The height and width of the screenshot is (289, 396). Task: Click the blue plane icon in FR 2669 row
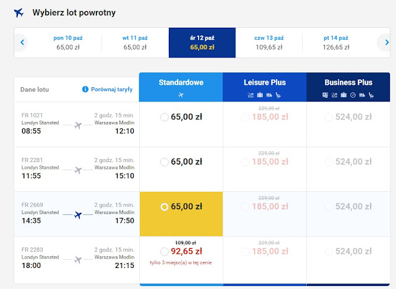(x=78, y=215)
